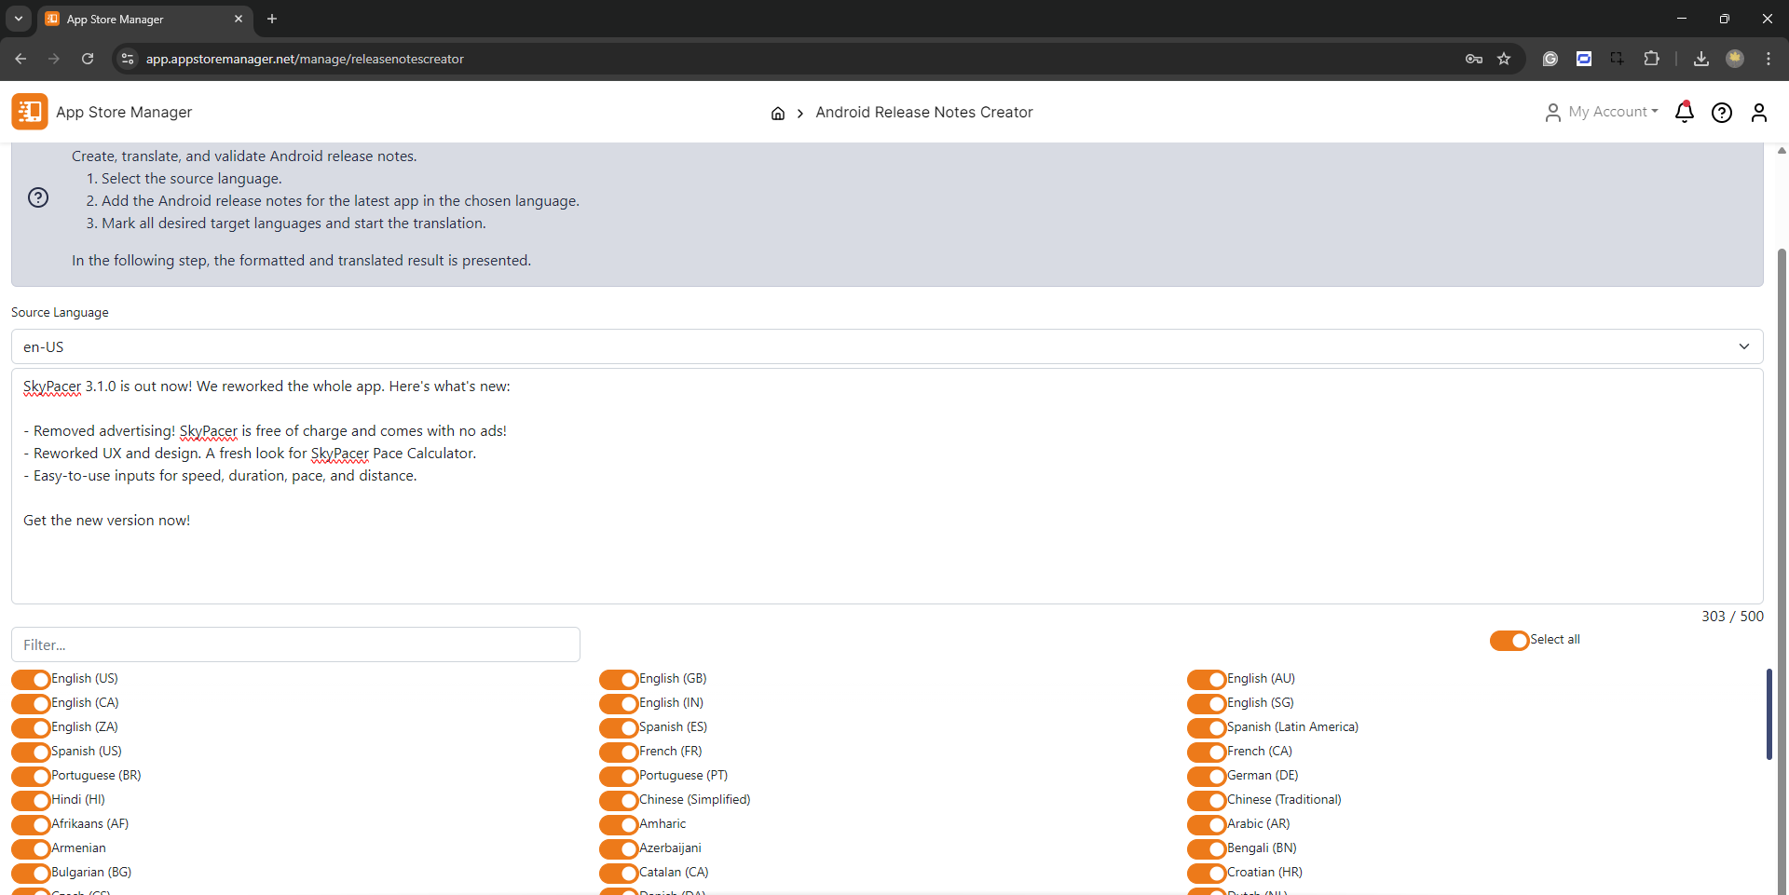Bookmark this page with the star icon
1789x895 pixels.
[1504, 59]
